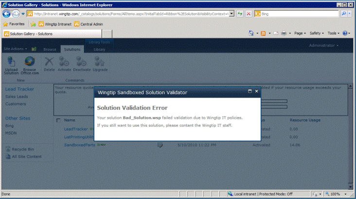Click the edit icon in SandboxedParts row
This screenshot has width=356, height=199.
point(160,145)
